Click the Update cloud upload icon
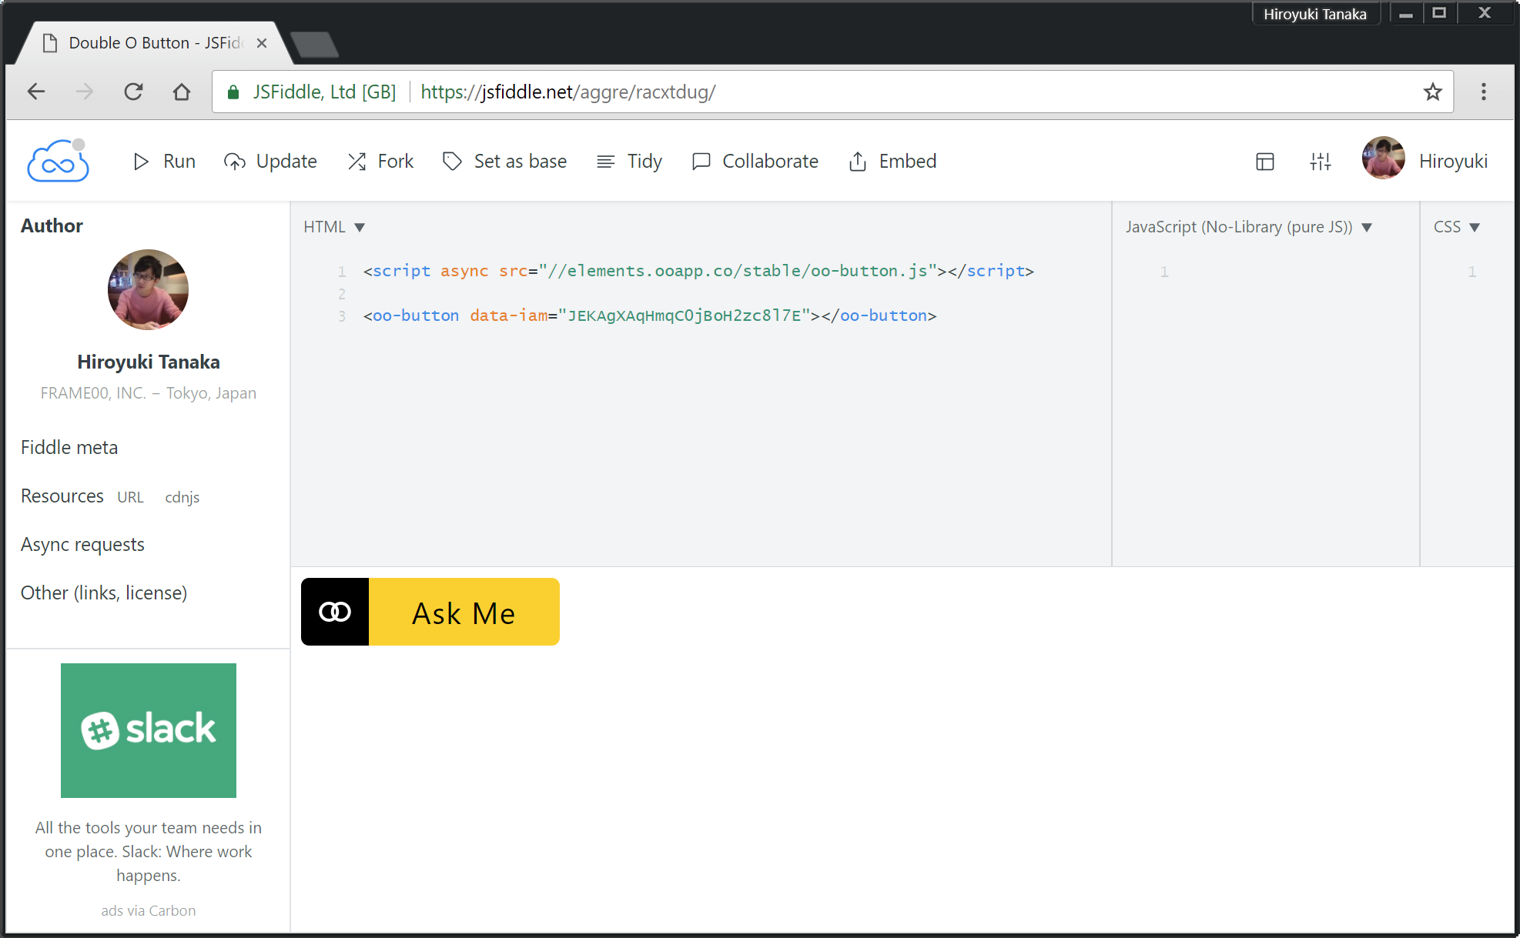Screen dimensions: 1520x938 coord(235,162)
